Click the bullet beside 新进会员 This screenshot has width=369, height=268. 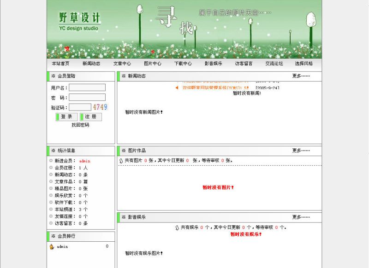point(51,161)
